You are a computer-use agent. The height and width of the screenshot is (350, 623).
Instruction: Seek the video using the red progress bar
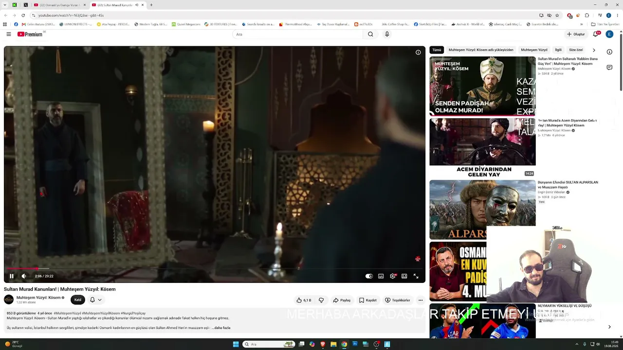tap(215, 268)
